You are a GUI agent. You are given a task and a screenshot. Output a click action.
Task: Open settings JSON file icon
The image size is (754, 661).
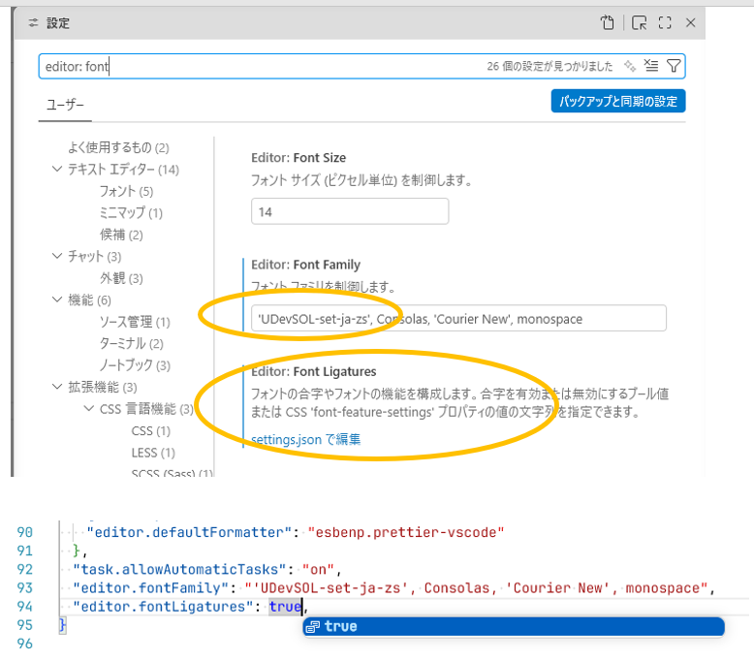click(608, 22)
